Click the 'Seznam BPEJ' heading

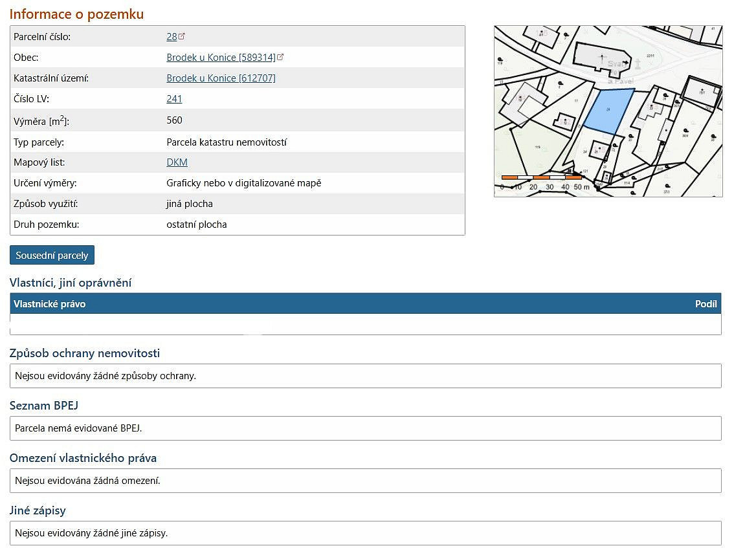pos(44,405)
